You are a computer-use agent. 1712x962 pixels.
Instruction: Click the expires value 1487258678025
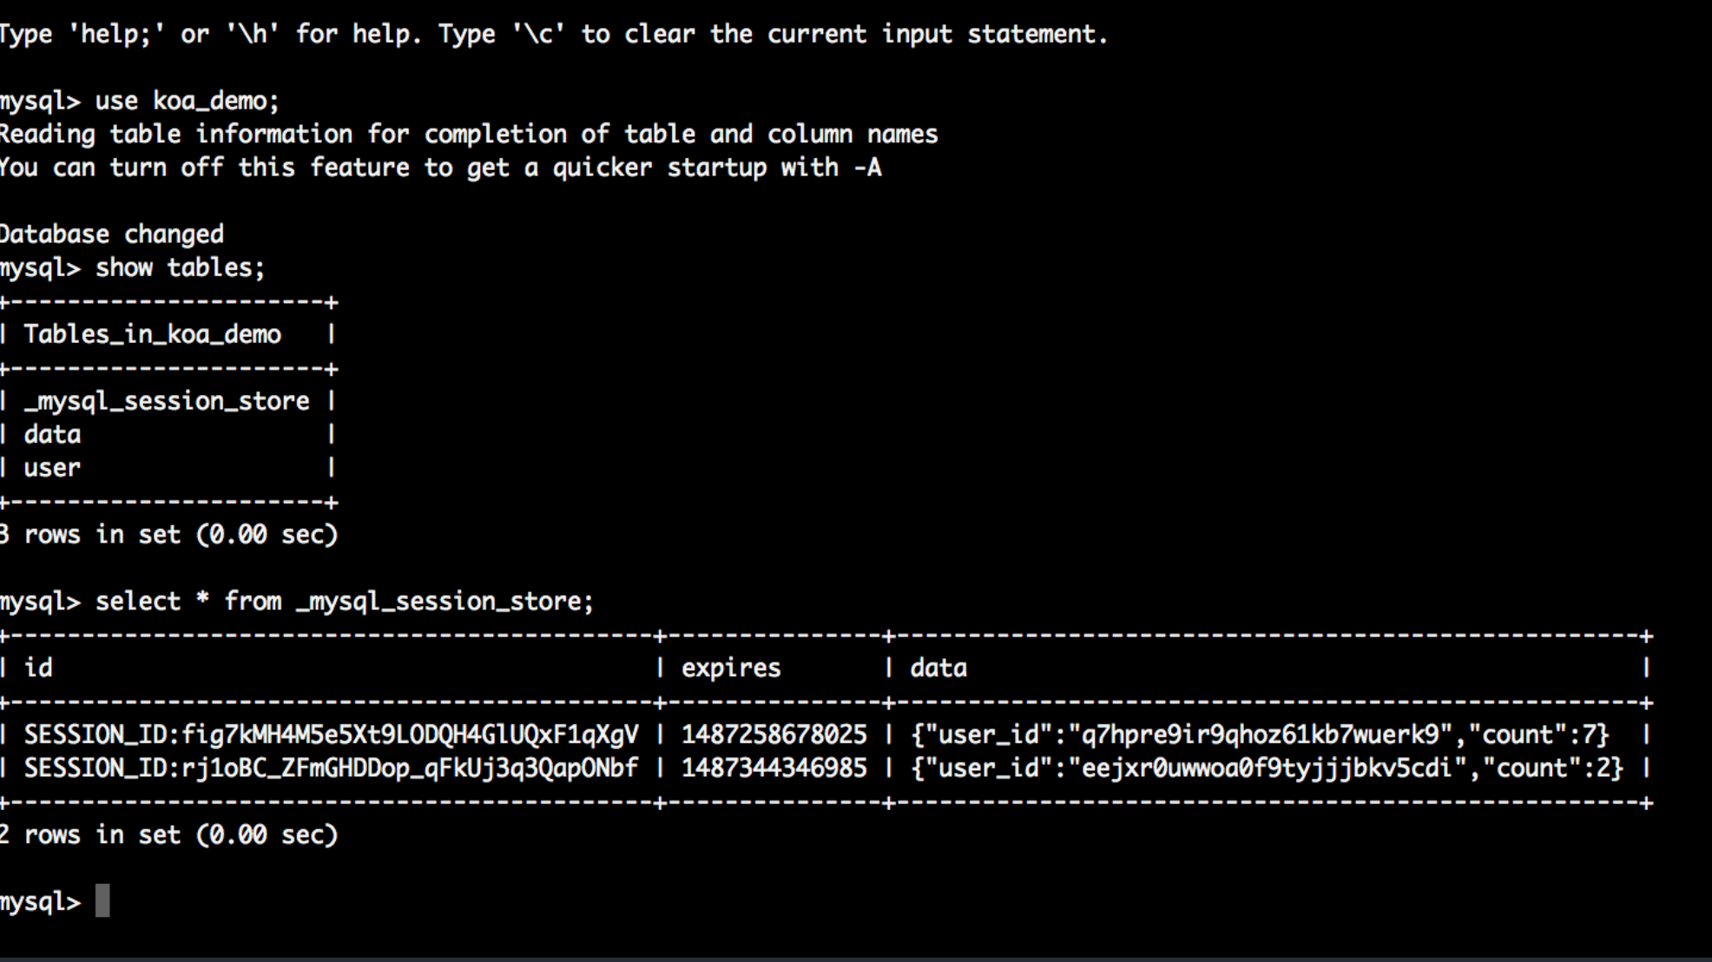pyautogui.click(x=774, y=735)
